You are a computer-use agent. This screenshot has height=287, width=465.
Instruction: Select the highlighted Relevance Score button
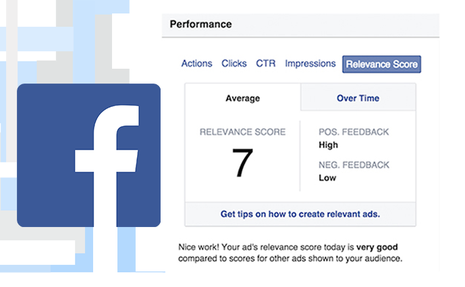[x=382, y=64]
